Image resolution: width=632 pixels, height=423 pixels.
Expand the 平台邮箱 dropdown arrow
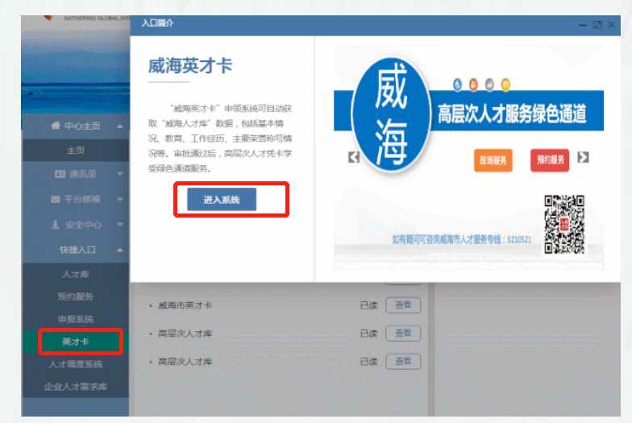119,199
